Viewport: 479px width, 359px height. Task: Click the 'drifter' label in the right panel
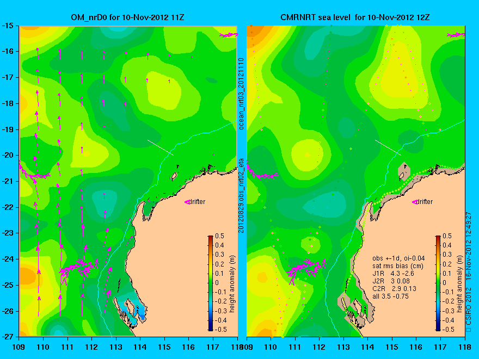(x=425, y=201)
